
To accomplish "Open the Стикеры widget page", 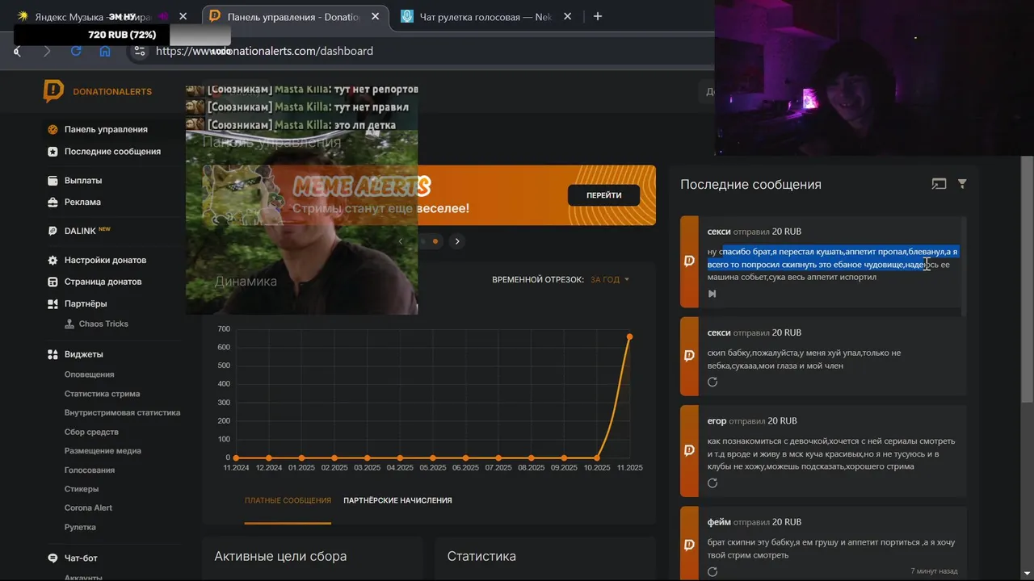I will pyautogui.click(x=82, y=489).
